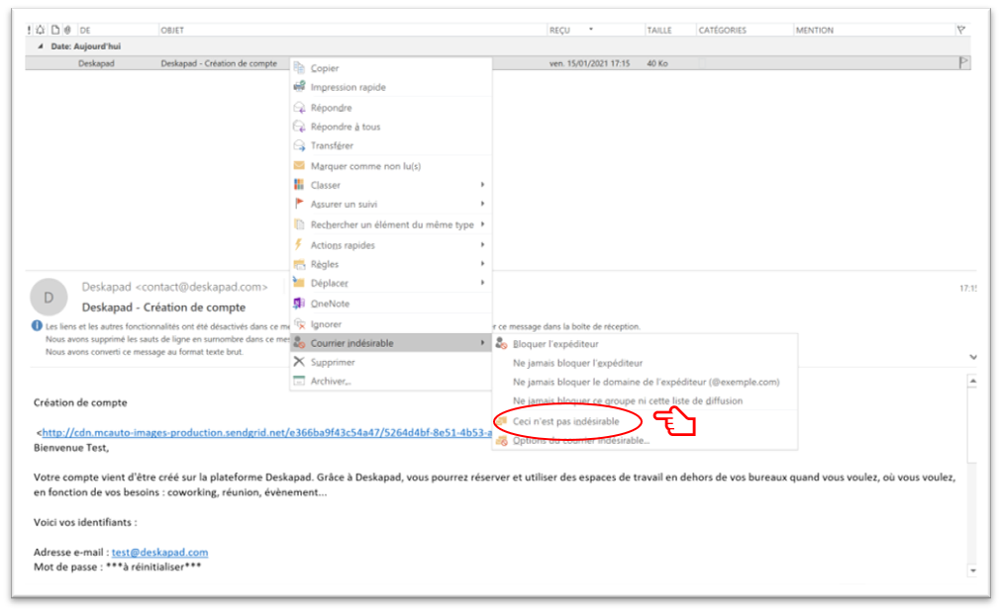Click the reading pane scrollbar up arrow
The image size is (1002, 612).
[x=972, y=381]
